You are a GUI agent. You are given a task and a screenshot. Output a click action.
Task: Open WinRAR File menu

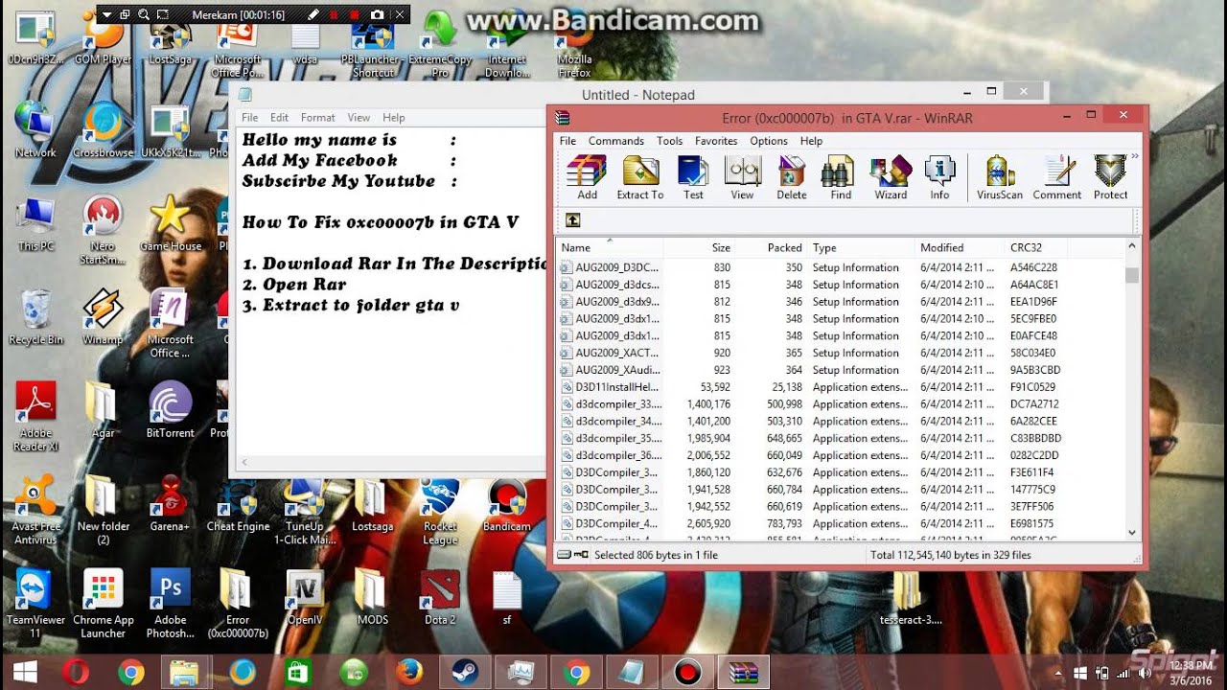click(x=568, y=141)
